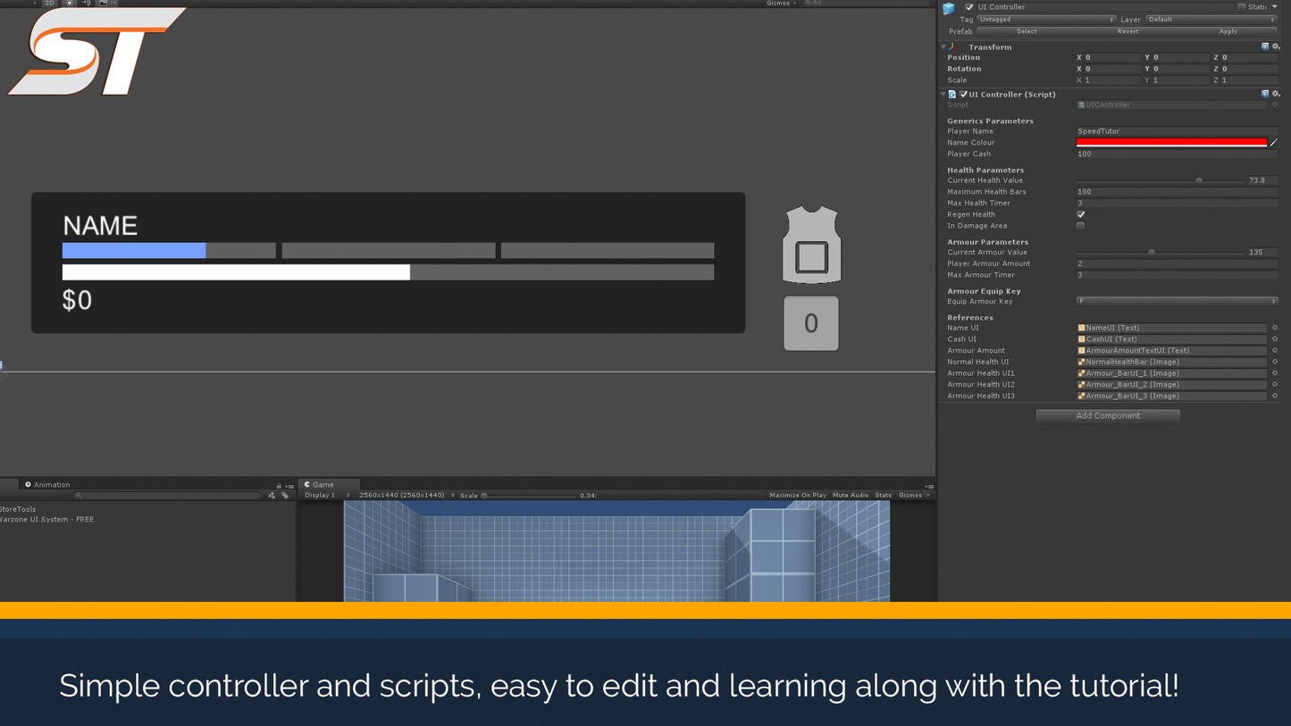Open Transform component gear settings menu
The width and height of the screenshot is (1291, 726).
[x=1276, y=46]
